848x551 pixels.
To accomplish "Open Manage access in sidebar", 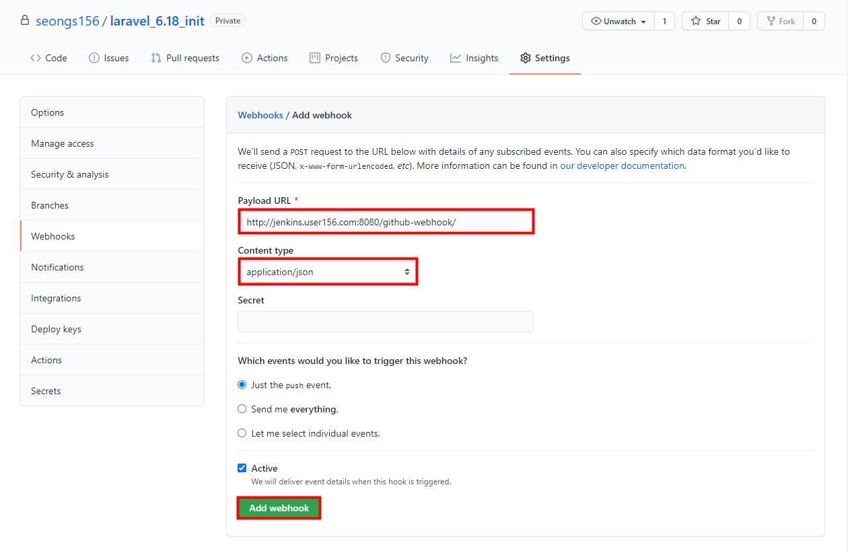I will coord(112,143).
